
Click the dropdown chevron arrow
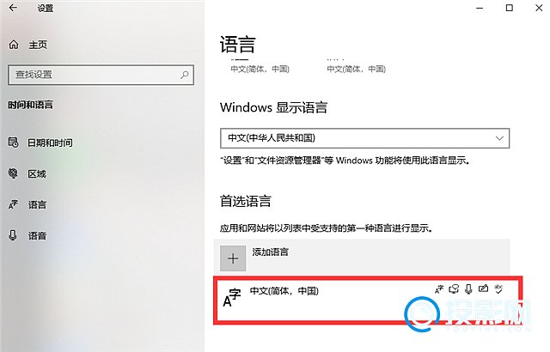click(499, 138)
